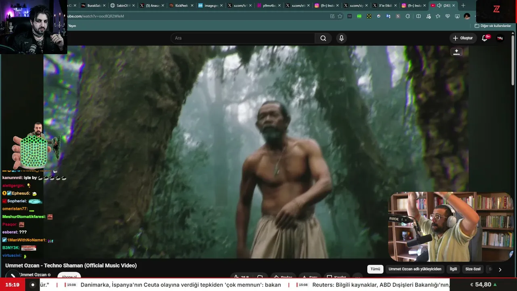Click chat username 'kanunnnil'
517x291 pixels.
click(x=12, y=178)
